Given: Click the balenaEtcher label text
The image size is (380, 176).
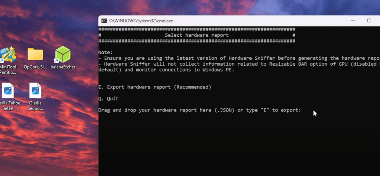Looking at the screenshot, I should (x=63, y=67).
